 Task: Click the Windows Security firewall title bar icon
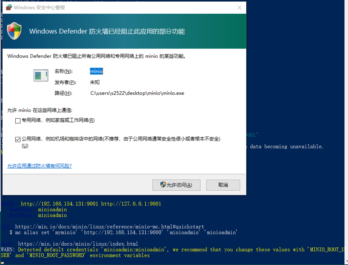[x=9, y=7]
